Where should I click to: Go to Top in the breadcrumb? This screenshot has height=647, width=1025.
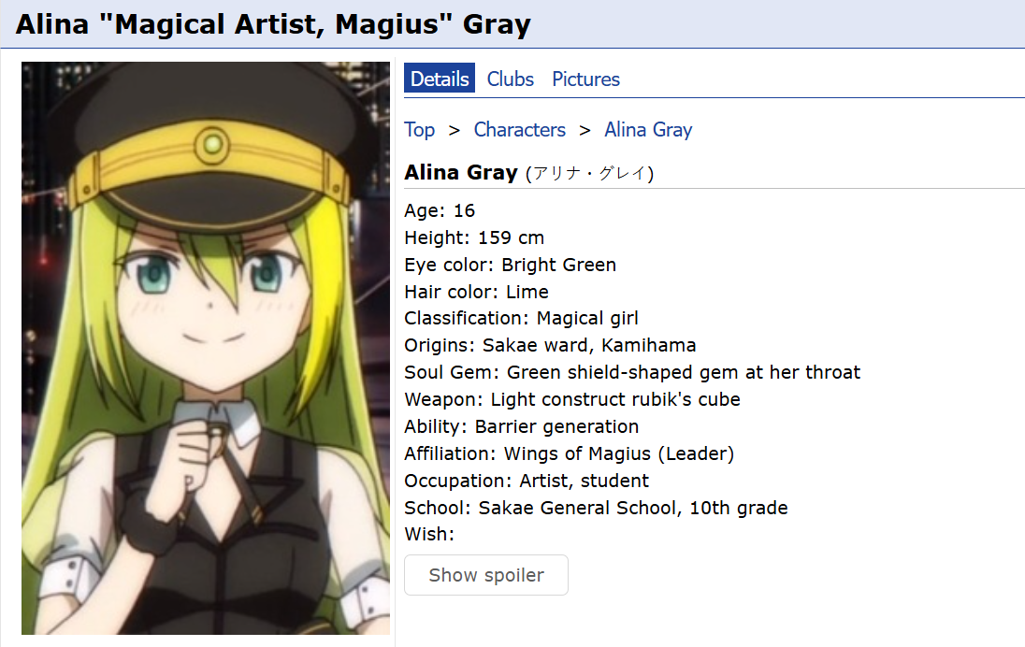(x=420, y=130)
